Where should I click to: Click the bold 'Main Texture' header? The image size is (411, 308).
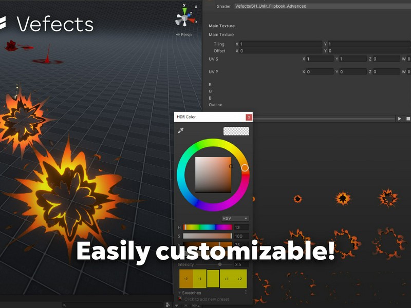click(221, 26)
